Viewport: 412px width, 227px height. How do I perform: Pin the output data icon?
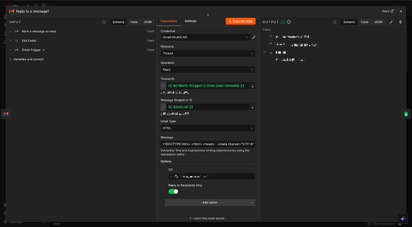pyautogui.click(x=401, y=22)
